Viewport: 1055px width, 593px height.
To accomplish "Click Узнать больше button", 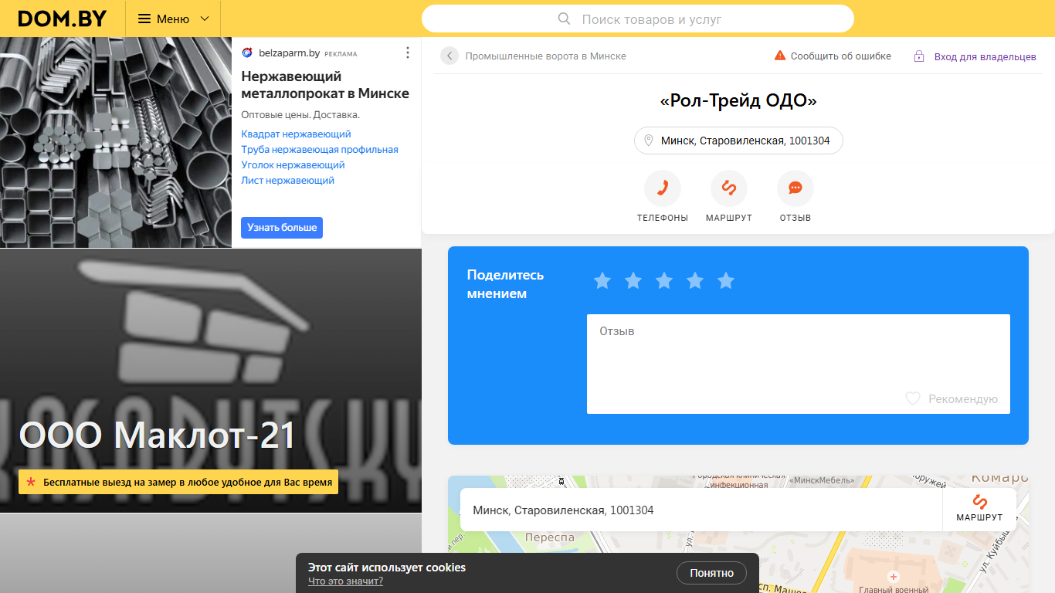I will tap(282, 228).
